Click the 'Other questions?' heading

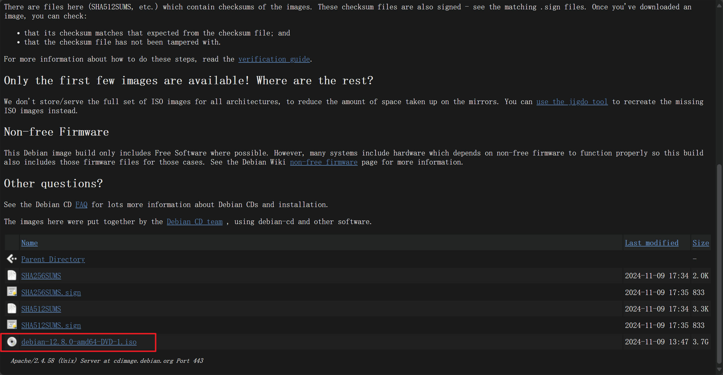tap(53, 184)
